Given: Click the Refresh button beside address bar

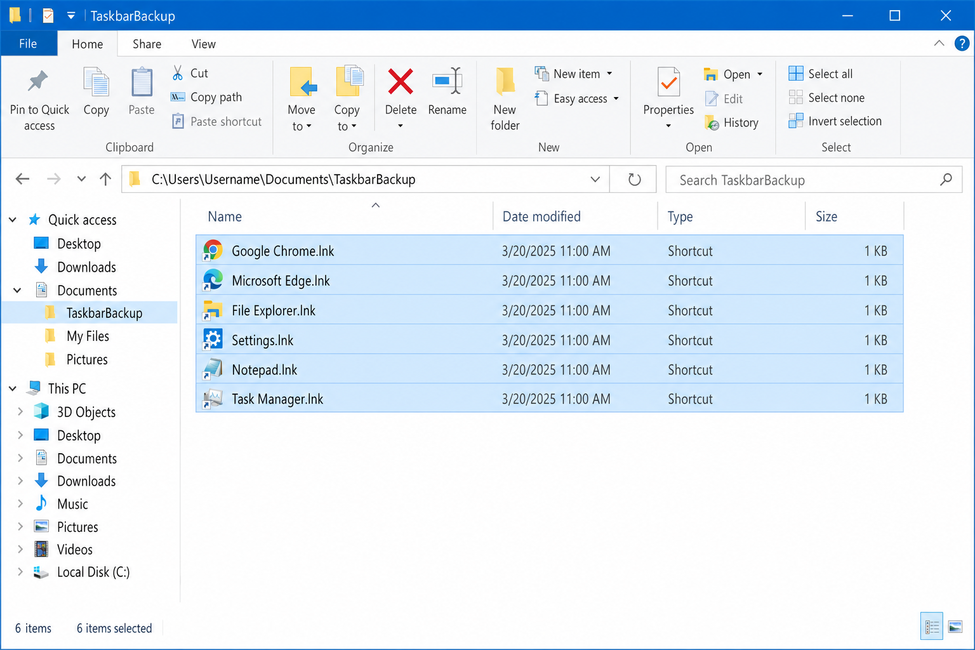Looking at the screenshot, I should click(634, 180).
